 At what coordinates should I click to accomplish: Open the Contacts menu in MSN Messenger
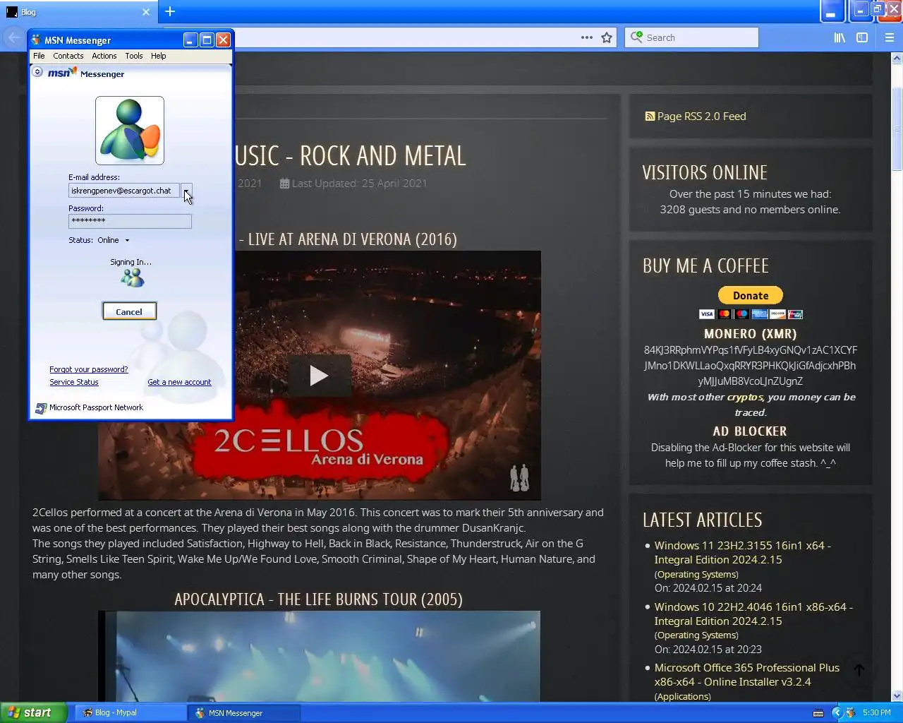tap(68, 56)
